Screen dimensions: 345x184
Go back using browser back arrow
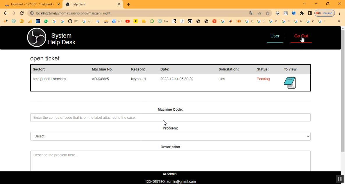click(x=6, y=13)
